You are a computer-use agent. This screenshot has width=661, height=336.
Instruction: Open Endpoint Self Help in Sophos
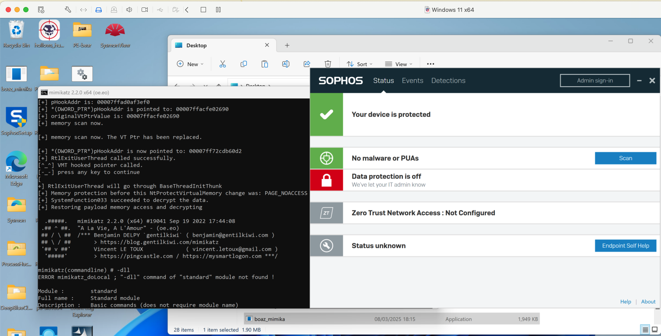625,245
